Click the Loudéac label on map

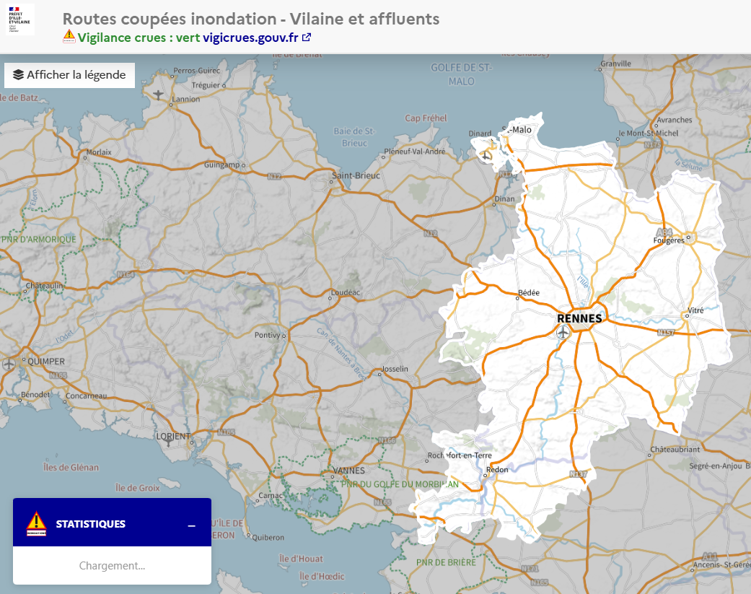[346, 292]
